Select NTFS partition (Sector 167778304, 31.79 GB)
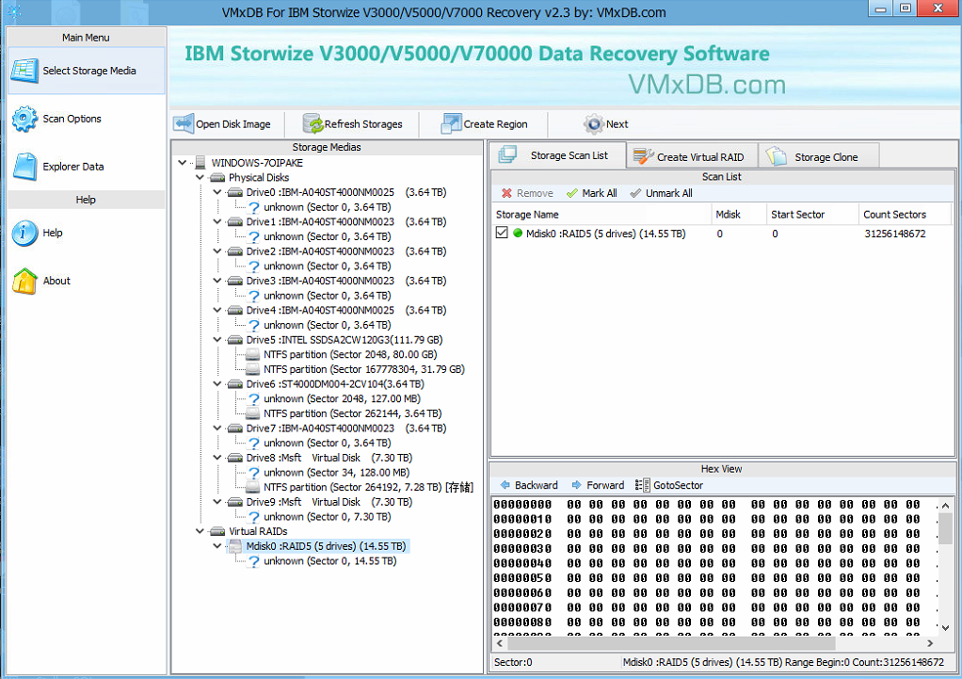 [364, 369]
